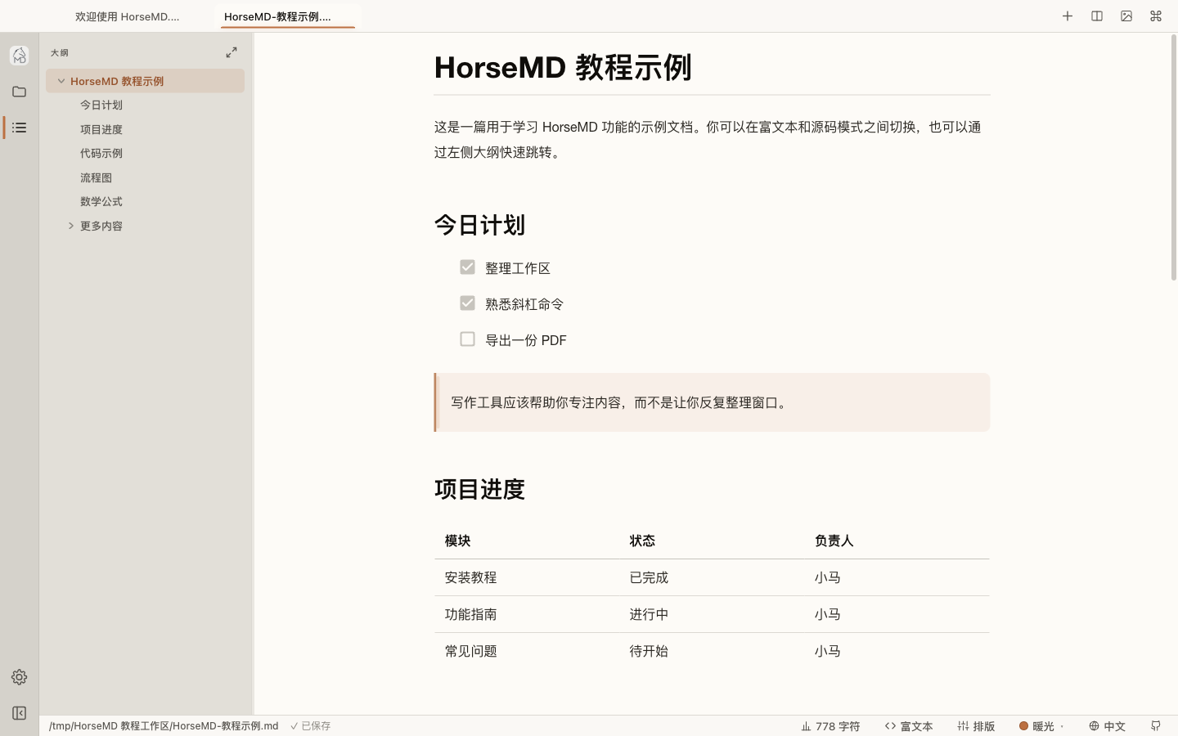1178x736 pixels.
Task: Uncheck the 整理工作区 task checkbox
Action: click(467, 267)
